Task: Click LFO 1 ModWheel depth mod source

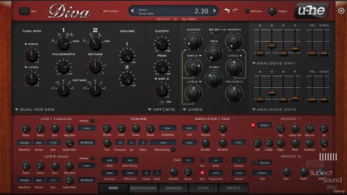Action: click(x=87, y=142)
